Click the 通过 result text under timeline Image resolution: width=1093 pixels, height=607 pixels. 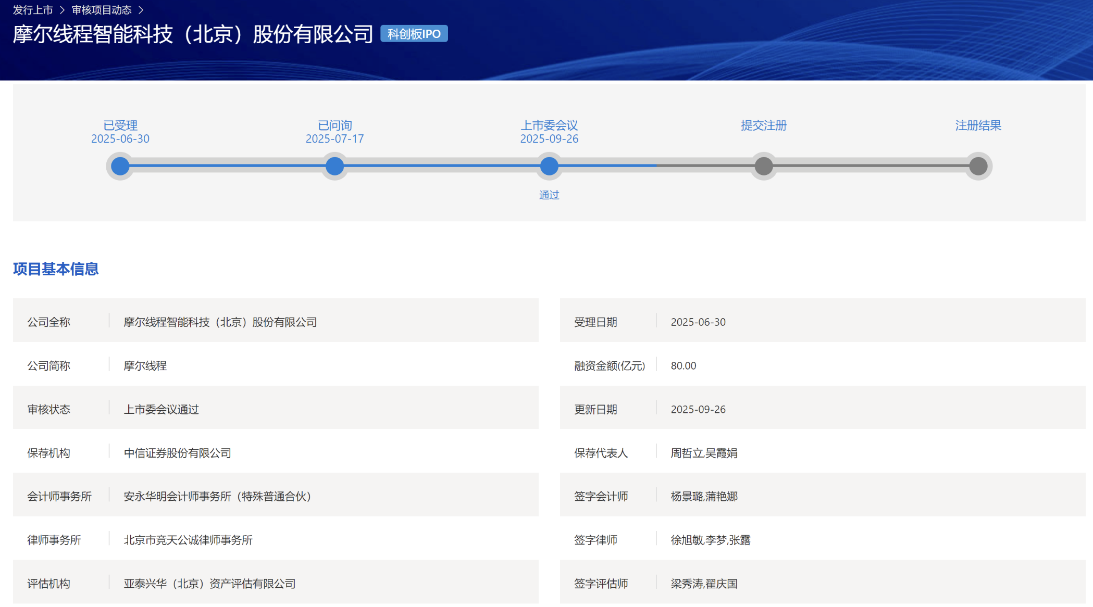point(549,195)
